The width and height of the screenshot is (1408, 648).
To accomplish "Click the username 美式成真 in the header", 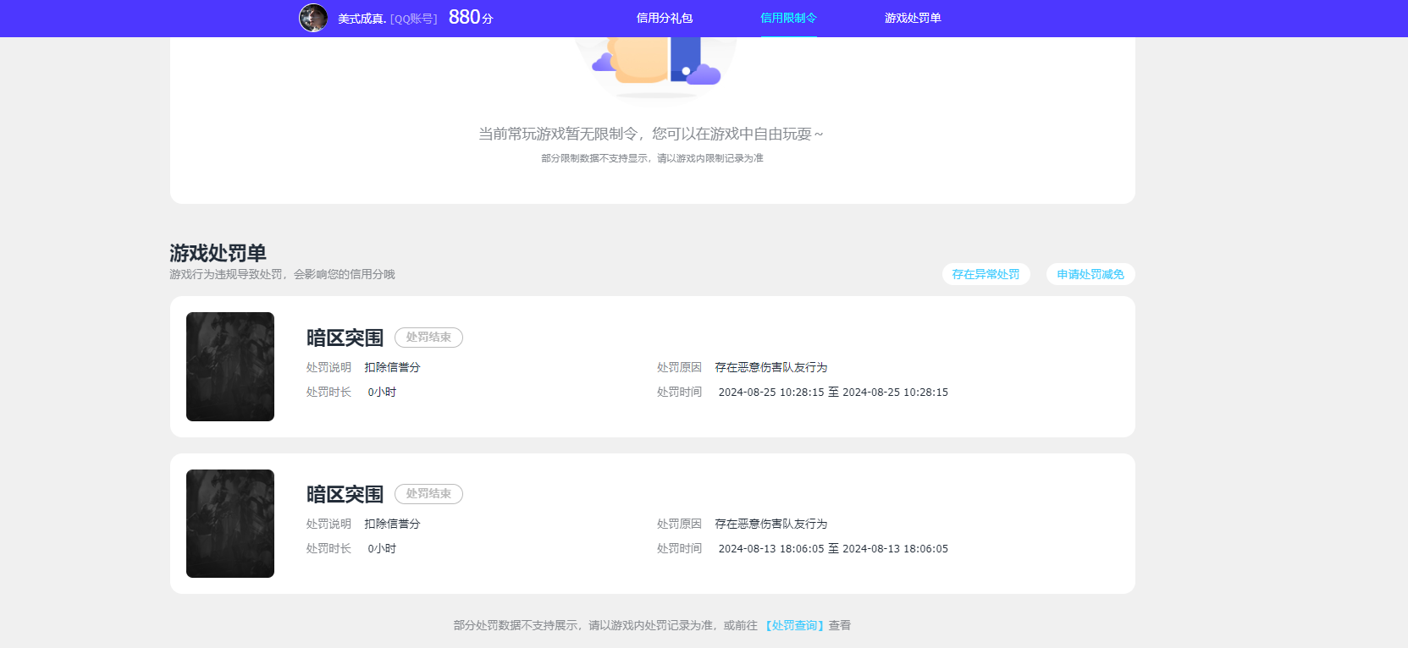I will tap(362, 19).
